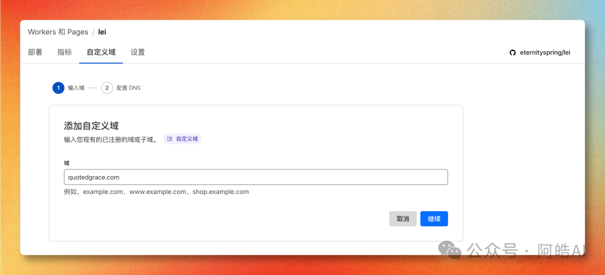
Task: Click the 输入域 step label
Action: (76, 88)
